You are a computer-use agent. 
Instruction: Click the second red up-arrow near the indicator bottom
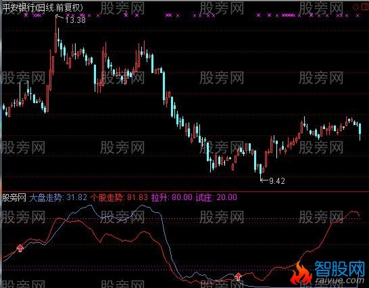click(239, 276)
